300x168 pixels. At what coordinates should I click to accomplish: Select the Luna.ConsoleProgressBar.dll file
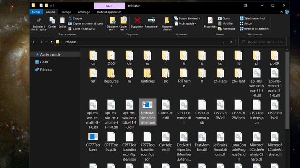239,147
